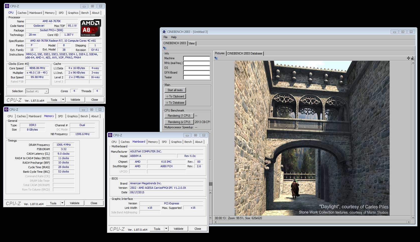Viewport: 420px width, 242px height.
Task: Click picture horizontal scrollbar left arrow
Action: (215, 222)
